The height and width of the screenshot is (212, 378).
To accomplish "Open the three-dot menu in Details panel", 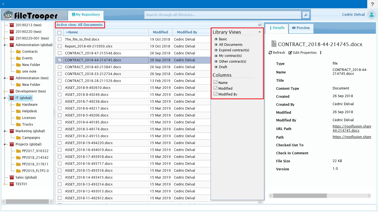I will point(320,52).
